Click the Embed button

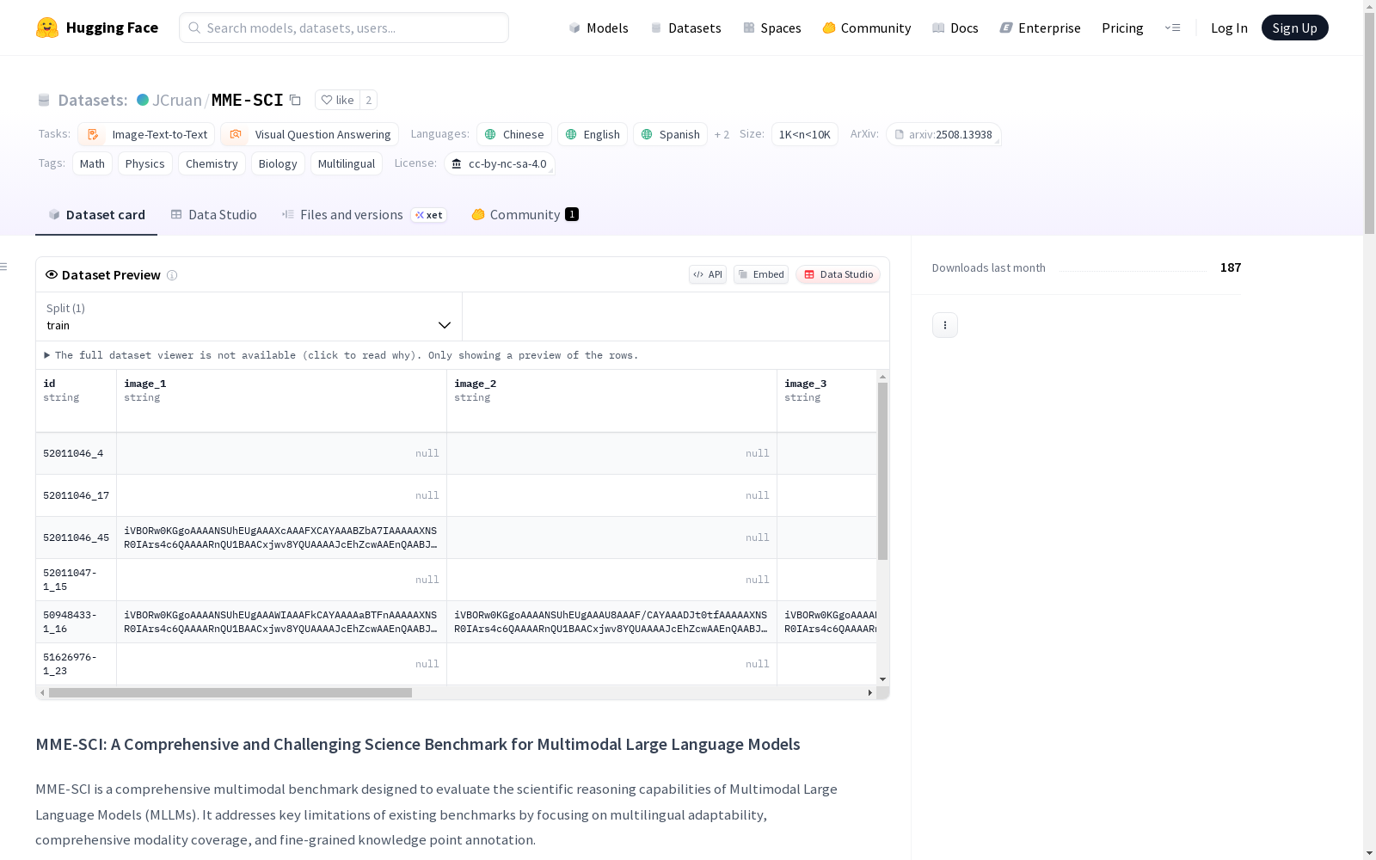coord(761,274)
